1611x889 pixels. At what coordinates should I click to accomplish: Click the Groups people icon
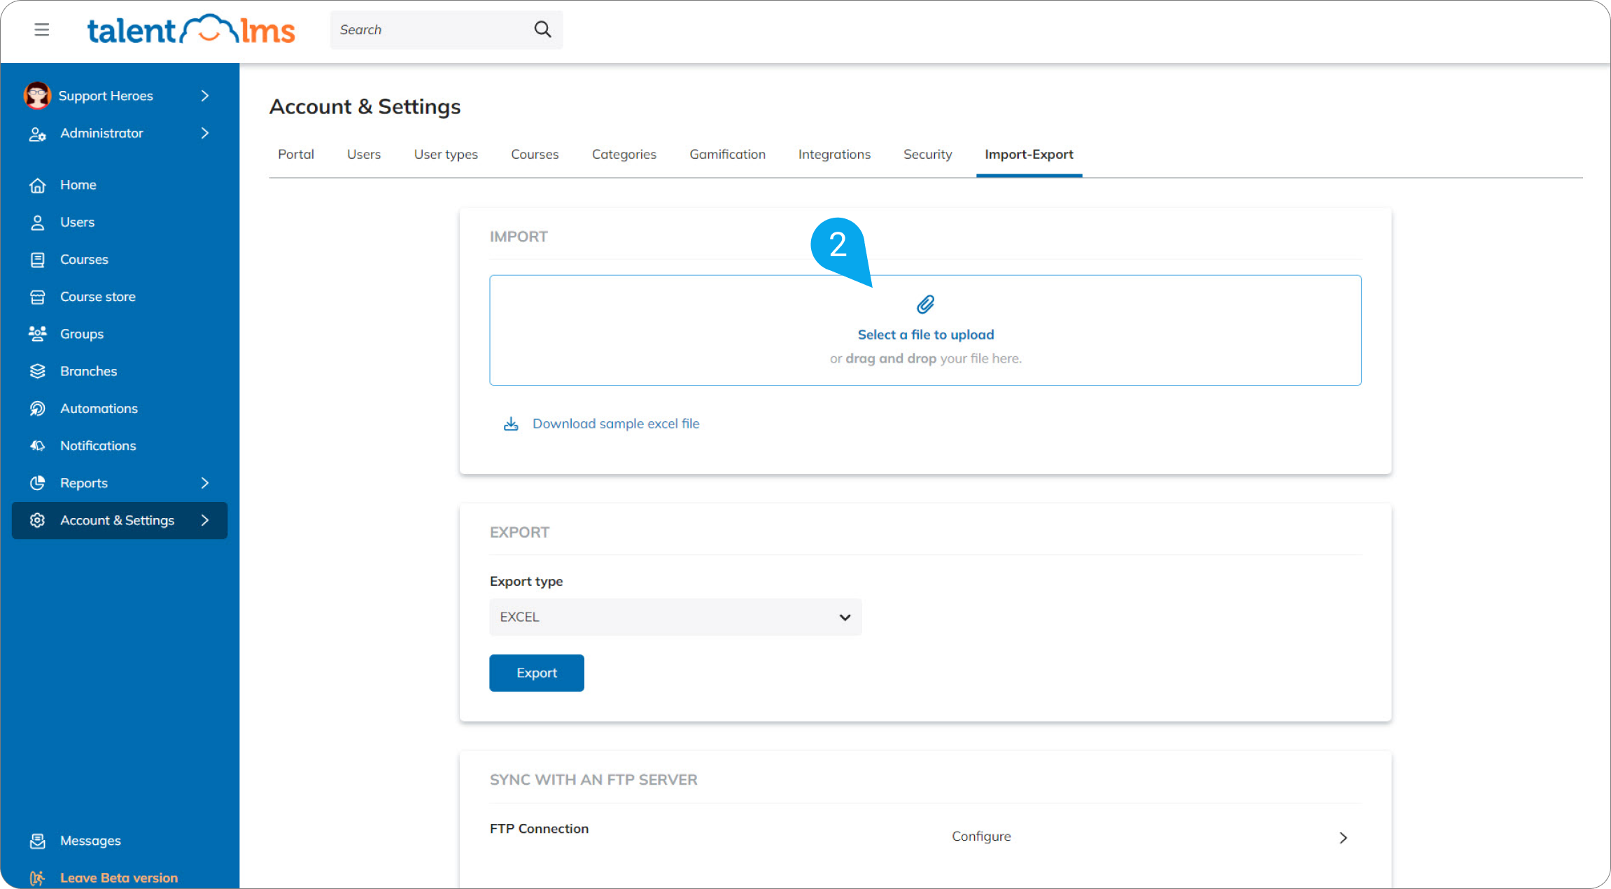38,334
